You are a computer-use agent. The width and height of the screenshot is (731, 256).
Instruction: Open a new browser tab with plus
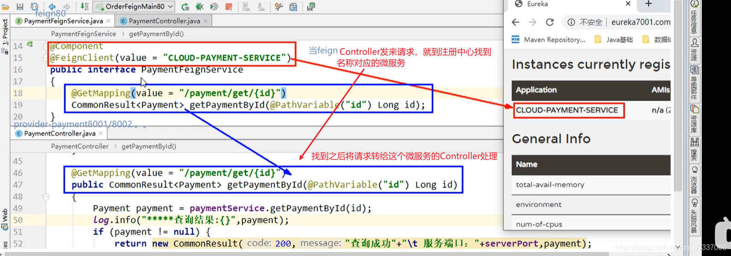(648, 4)
